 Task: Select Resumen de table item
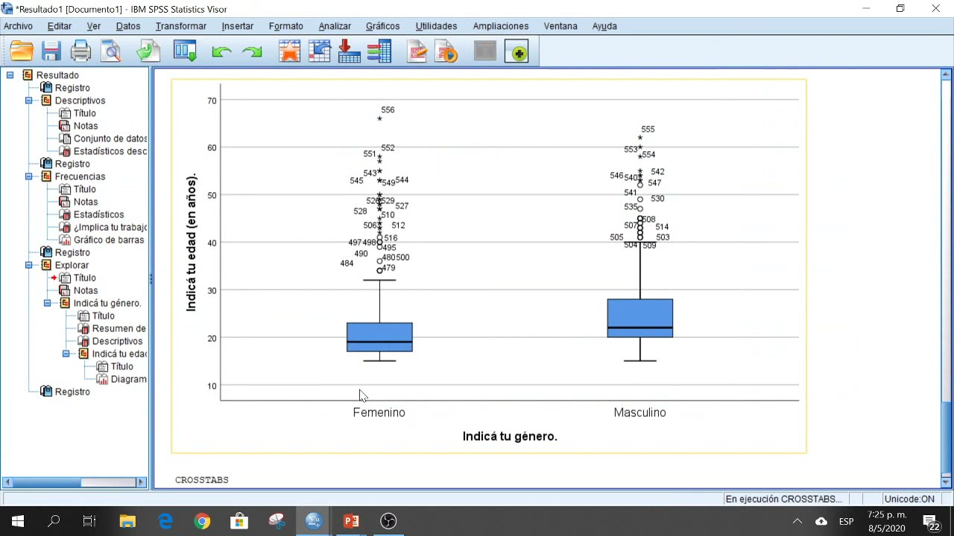112,328
